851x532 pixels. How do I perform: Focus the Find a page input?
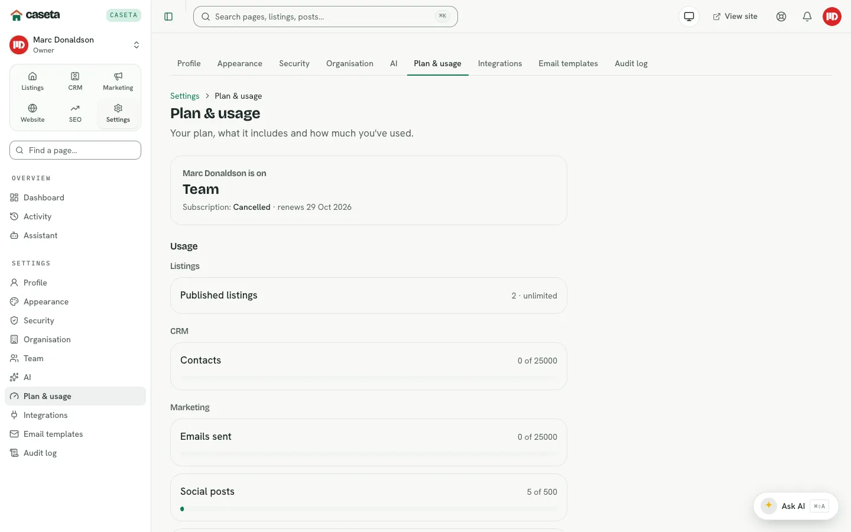pyautogui.click(x=76, y=150)
